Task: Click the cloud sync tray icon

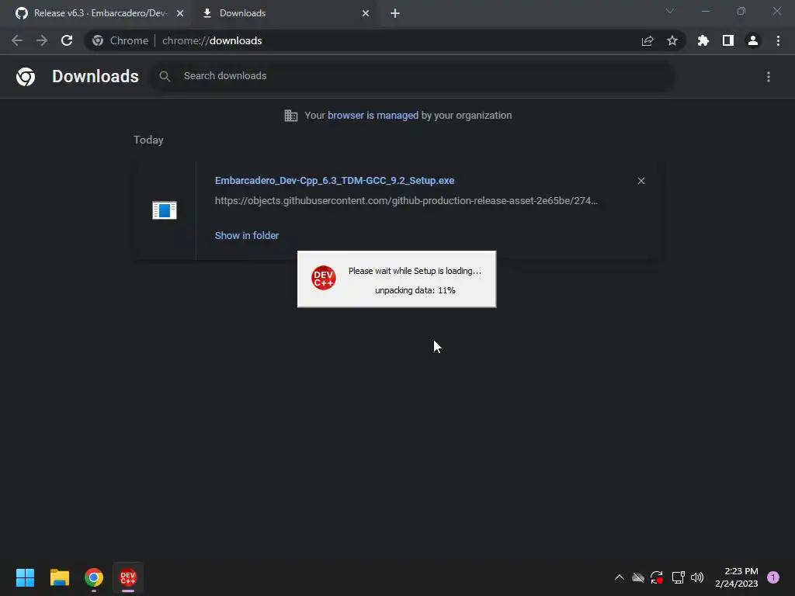Action: click(638, 577)
